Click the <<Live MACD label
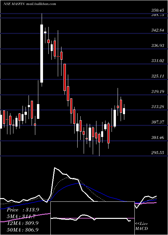Viewport: 168px width, 235px height. [x=141, y=226]
